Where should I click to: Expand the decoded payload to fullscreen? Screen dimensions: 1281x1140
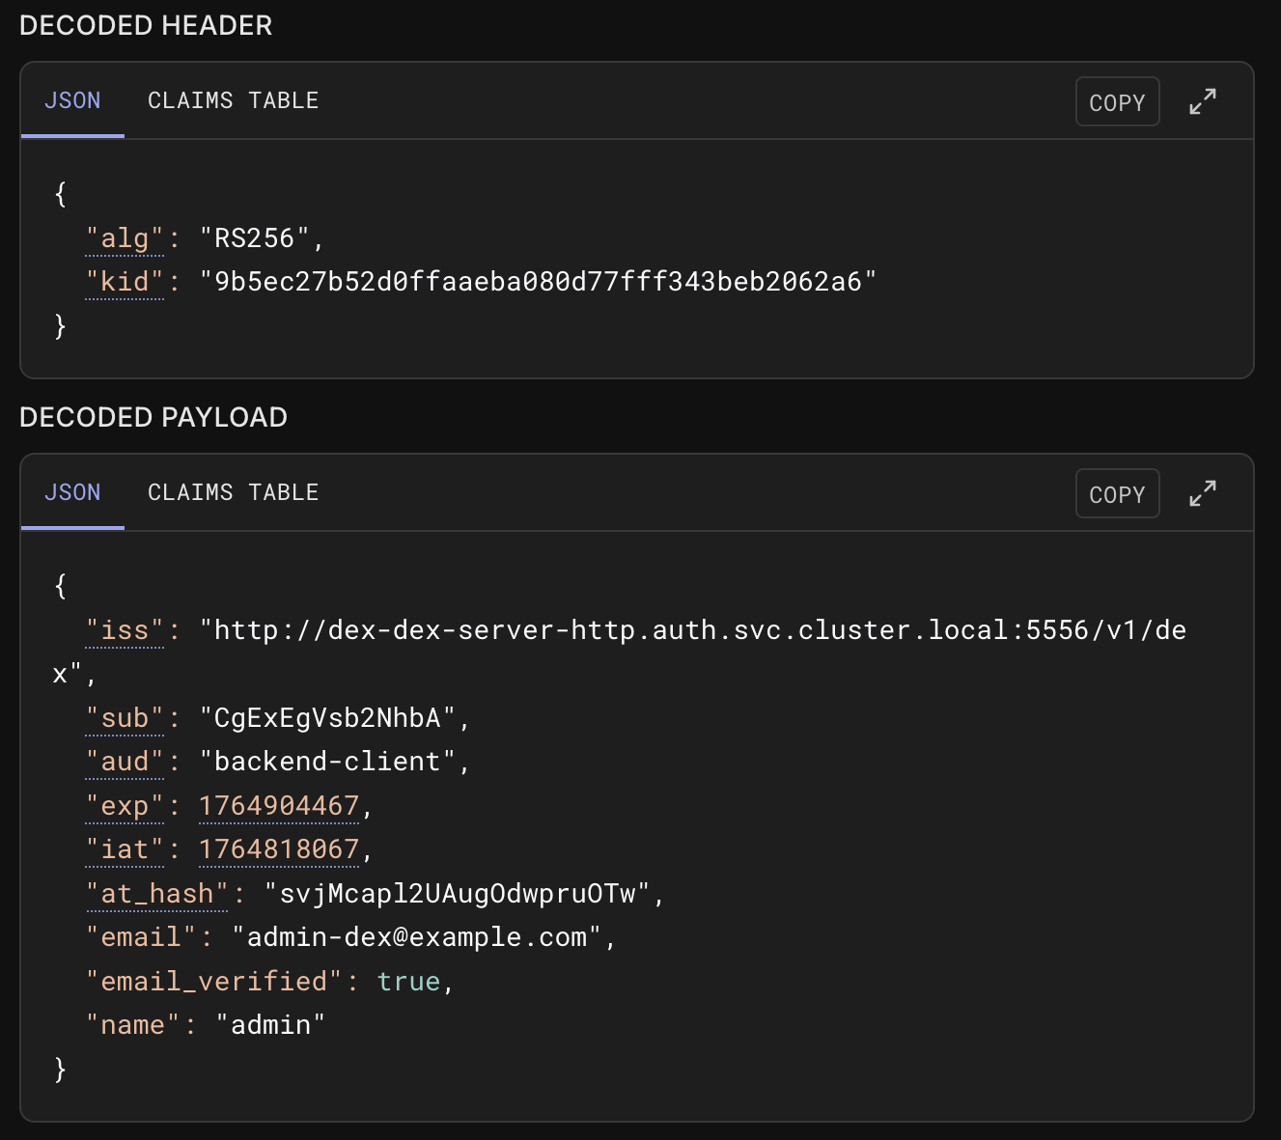1202,492
